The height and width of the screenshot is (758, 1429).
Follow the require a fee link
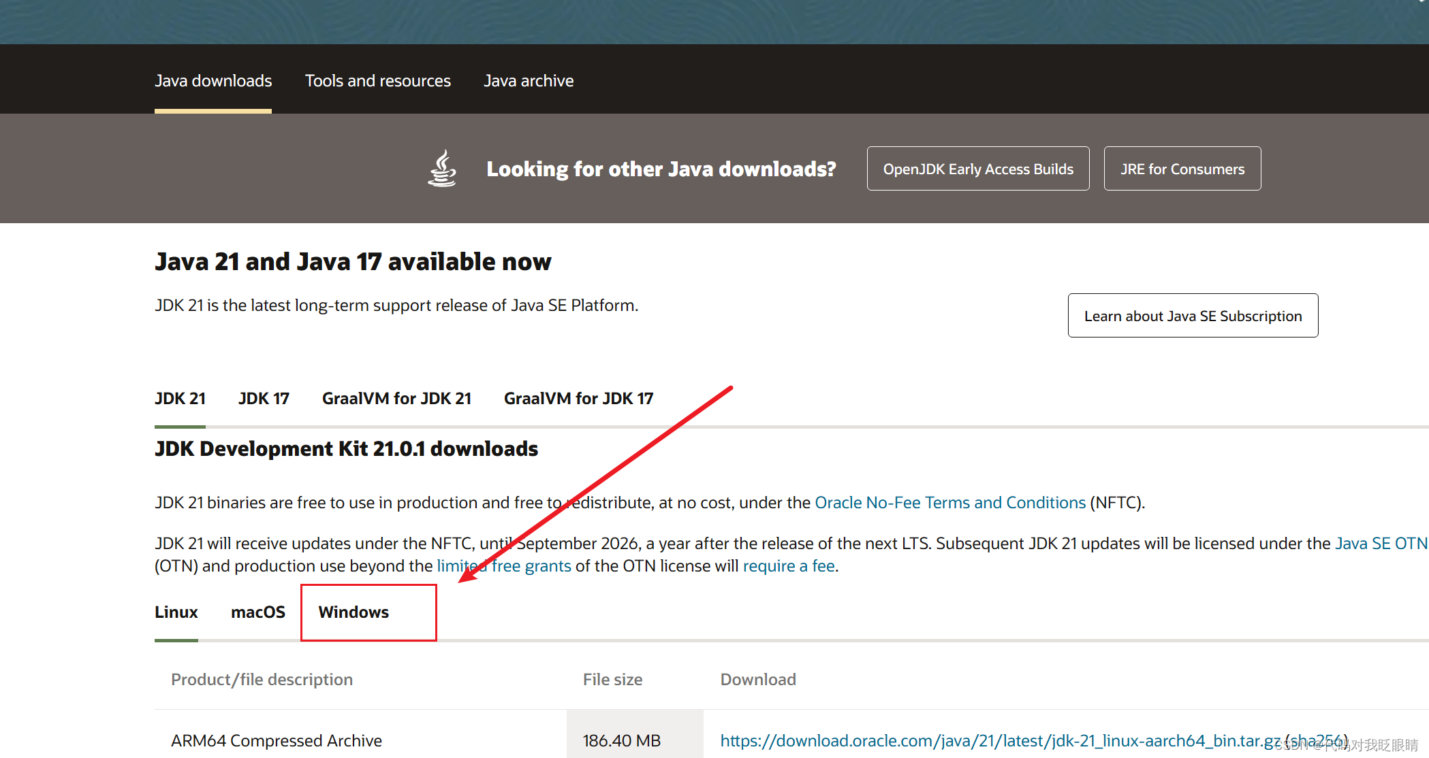[x=789, y=565]
